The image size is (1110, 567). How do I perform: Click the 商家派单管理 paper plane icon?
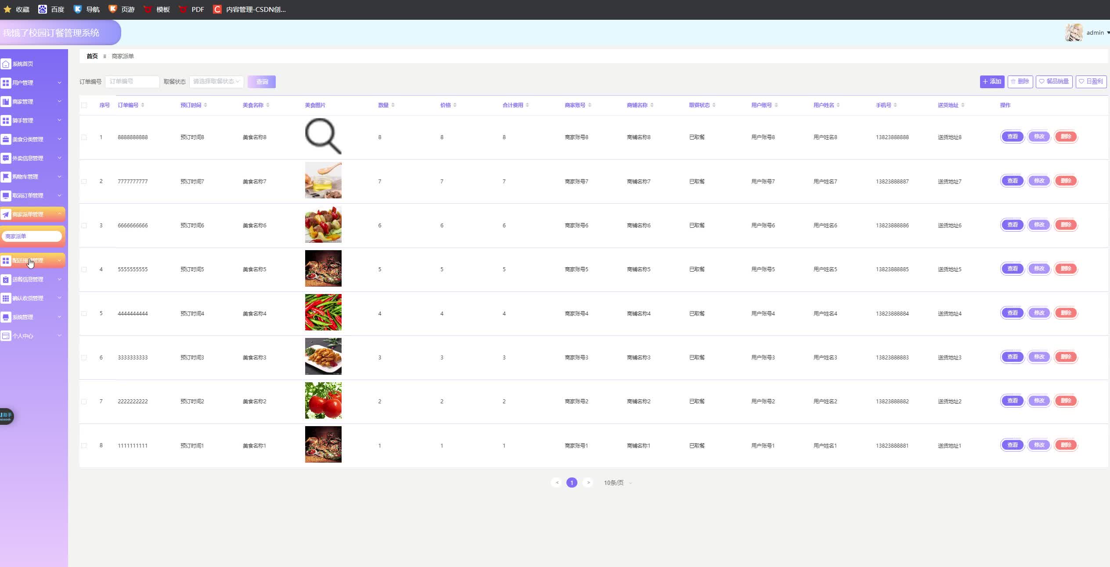[x=6, y=215]
